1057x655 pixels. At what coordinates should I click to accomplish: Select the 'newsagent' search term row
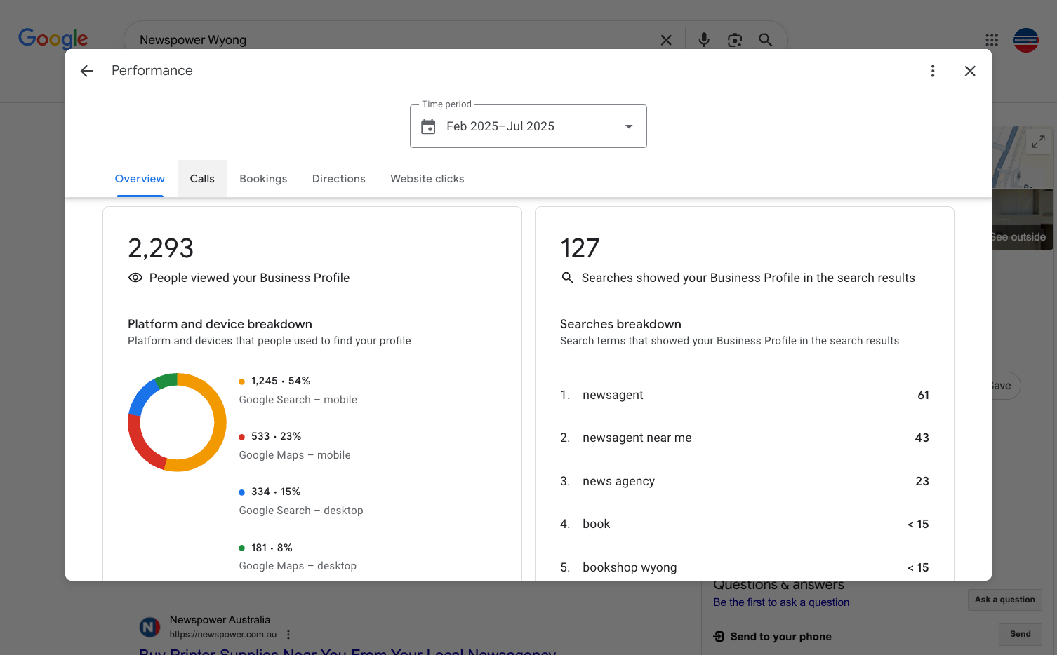745,395
